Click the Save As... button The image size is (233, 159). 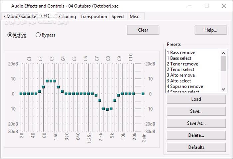[196, 123]
